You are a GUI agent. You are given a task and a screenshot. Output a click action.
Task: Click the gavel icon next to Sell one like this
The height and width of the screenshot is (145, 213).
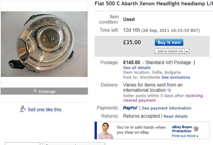coord(22,109)
